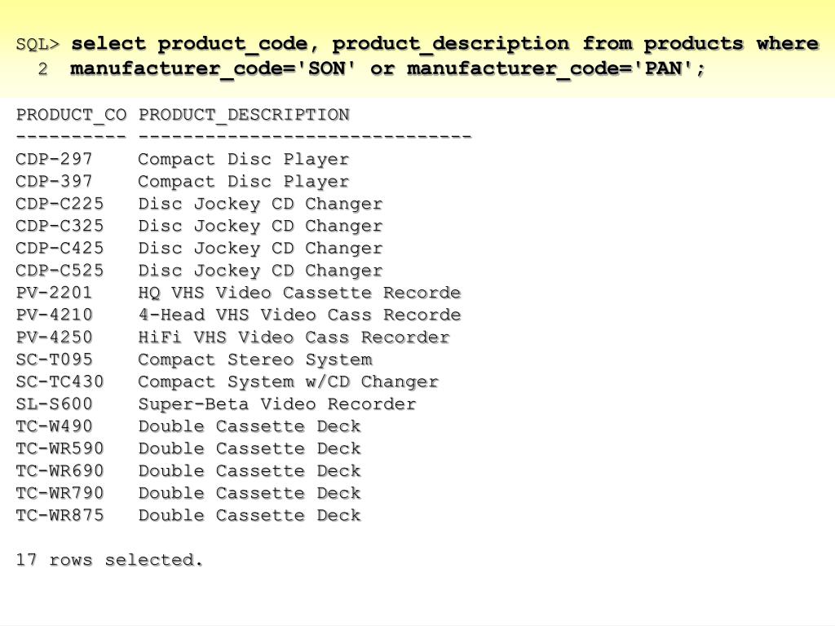Select the Compact Stereo System description

[255, 359]
